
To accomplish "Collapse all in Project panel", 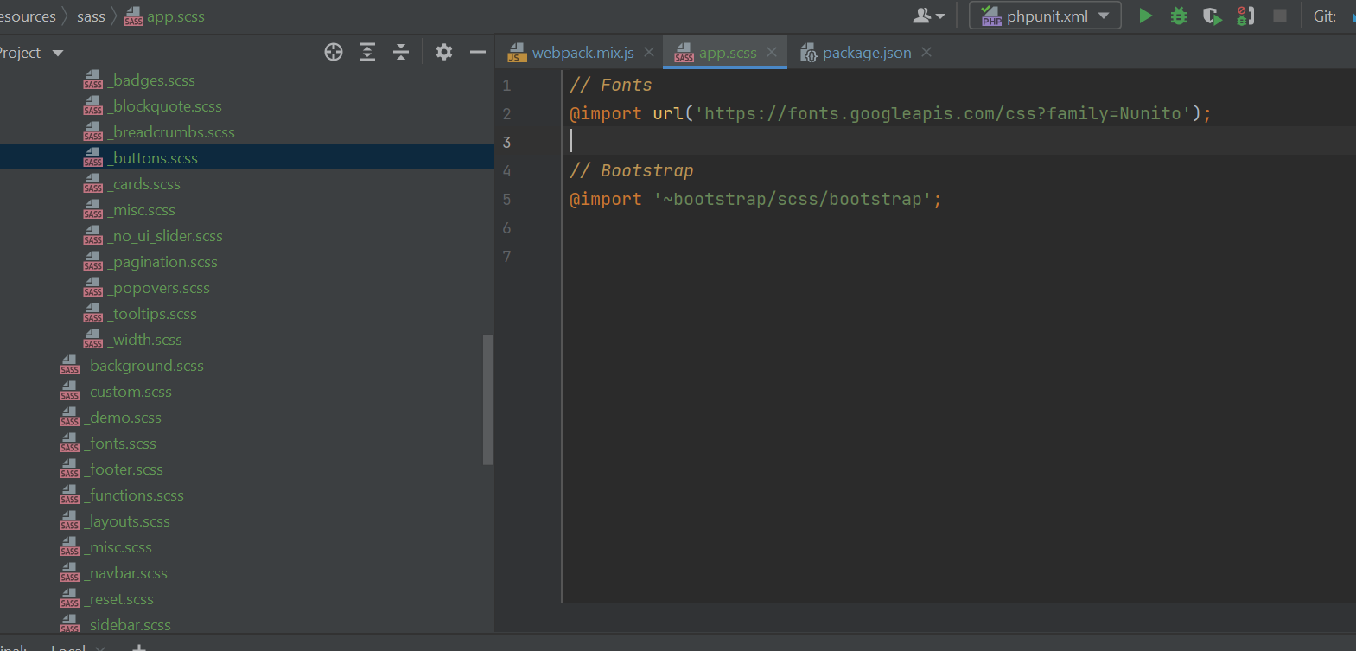I will (401, 53).
